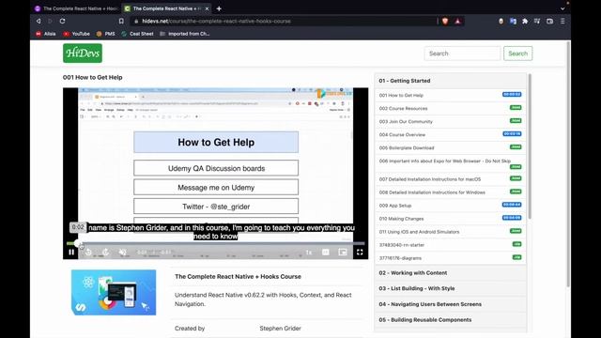
Task: Open the Brave Shields lion icon
Action: point(445,21)
